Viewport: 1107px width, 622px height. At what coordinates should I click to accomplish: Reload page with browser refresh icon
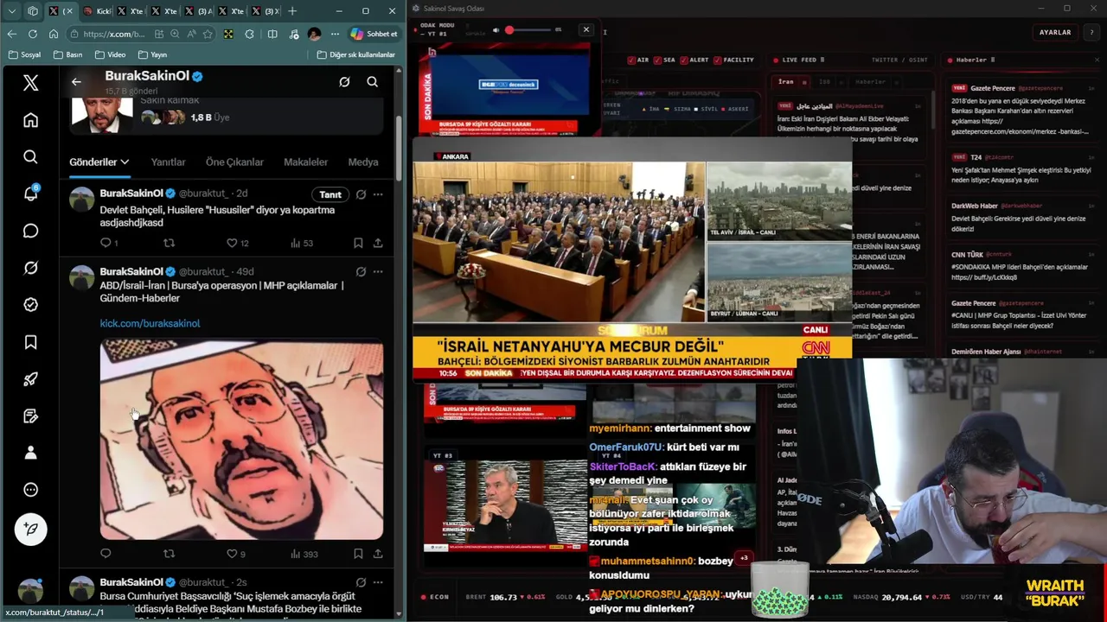point(32,34)
